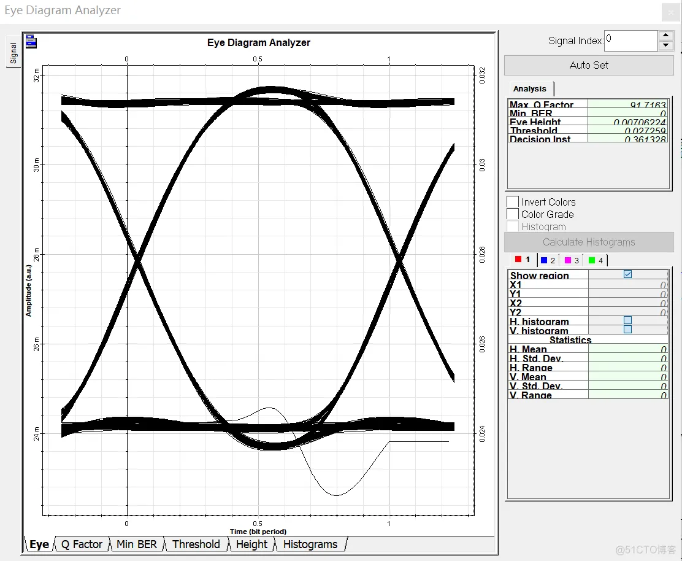This screenshot has height=561, width=682.
Task: Enable the Color Grade checkbox
Action: click(513, 214)
